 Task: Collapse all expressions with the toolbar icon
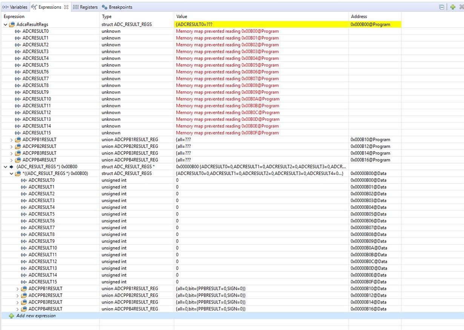click(442, 7)
